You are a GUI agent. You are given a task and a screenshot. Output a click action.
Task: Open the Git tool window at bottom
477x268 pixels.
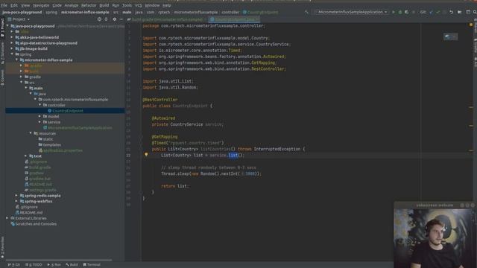click(14, 265)
